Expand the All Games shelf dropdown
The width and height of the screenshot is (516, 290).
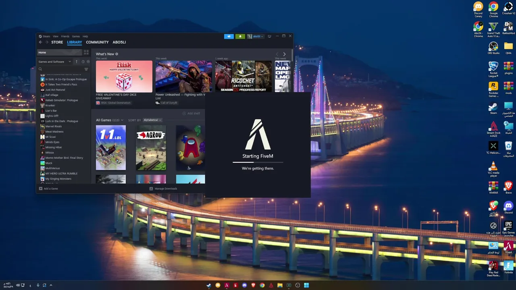(x=110, y=120)
